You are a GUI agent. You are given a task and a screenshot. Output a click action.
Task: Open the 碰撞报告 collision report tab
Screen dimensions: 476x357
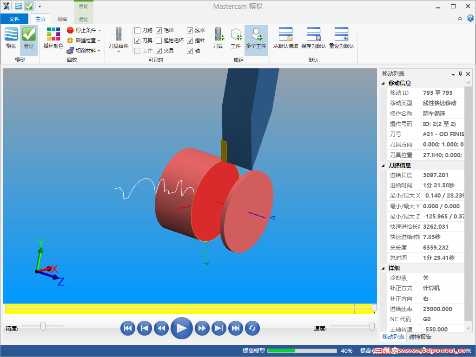point(420,337)
